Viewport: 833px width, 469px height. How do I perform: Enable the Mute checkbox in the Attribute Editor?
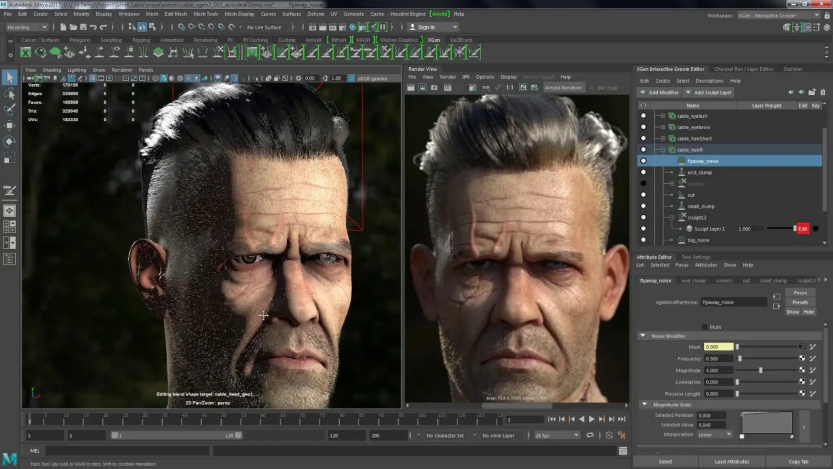coord(705,327)
